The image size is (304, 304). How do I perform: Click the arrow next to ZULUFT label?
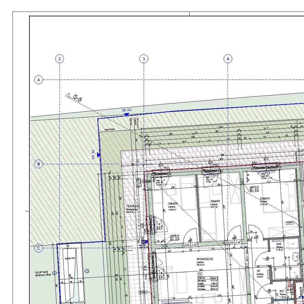coord(54,273)
